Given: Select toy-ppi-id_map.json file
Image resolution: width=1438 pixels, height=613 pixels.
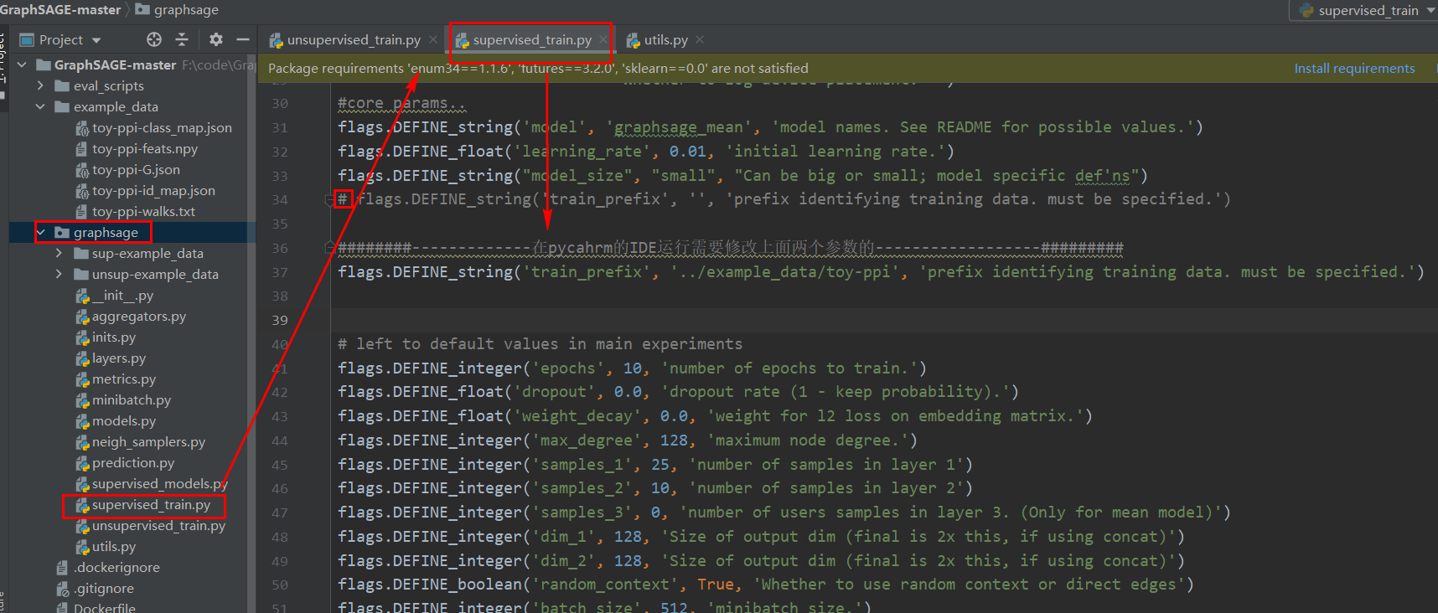Looking at the screenshot, I should click(x=153, y=190).
